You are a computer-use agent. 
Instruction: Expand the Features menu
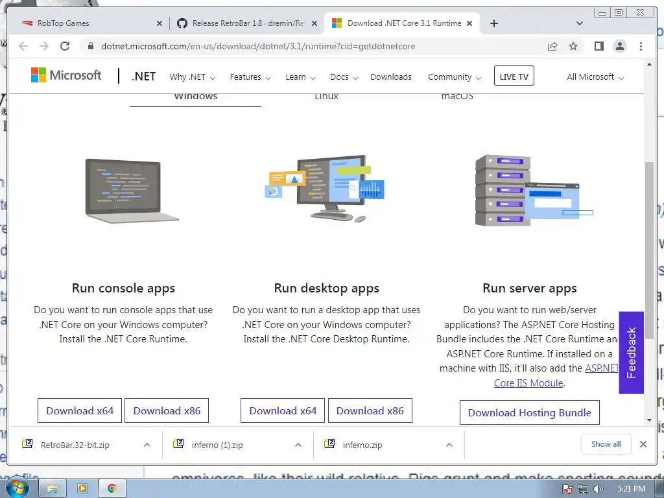point(250,77)
